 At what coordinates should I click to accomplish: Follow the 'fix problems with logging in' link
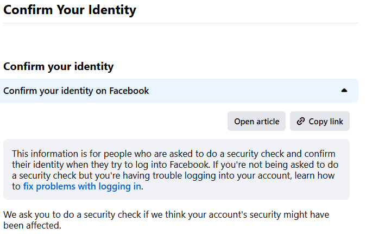[82, 186]
